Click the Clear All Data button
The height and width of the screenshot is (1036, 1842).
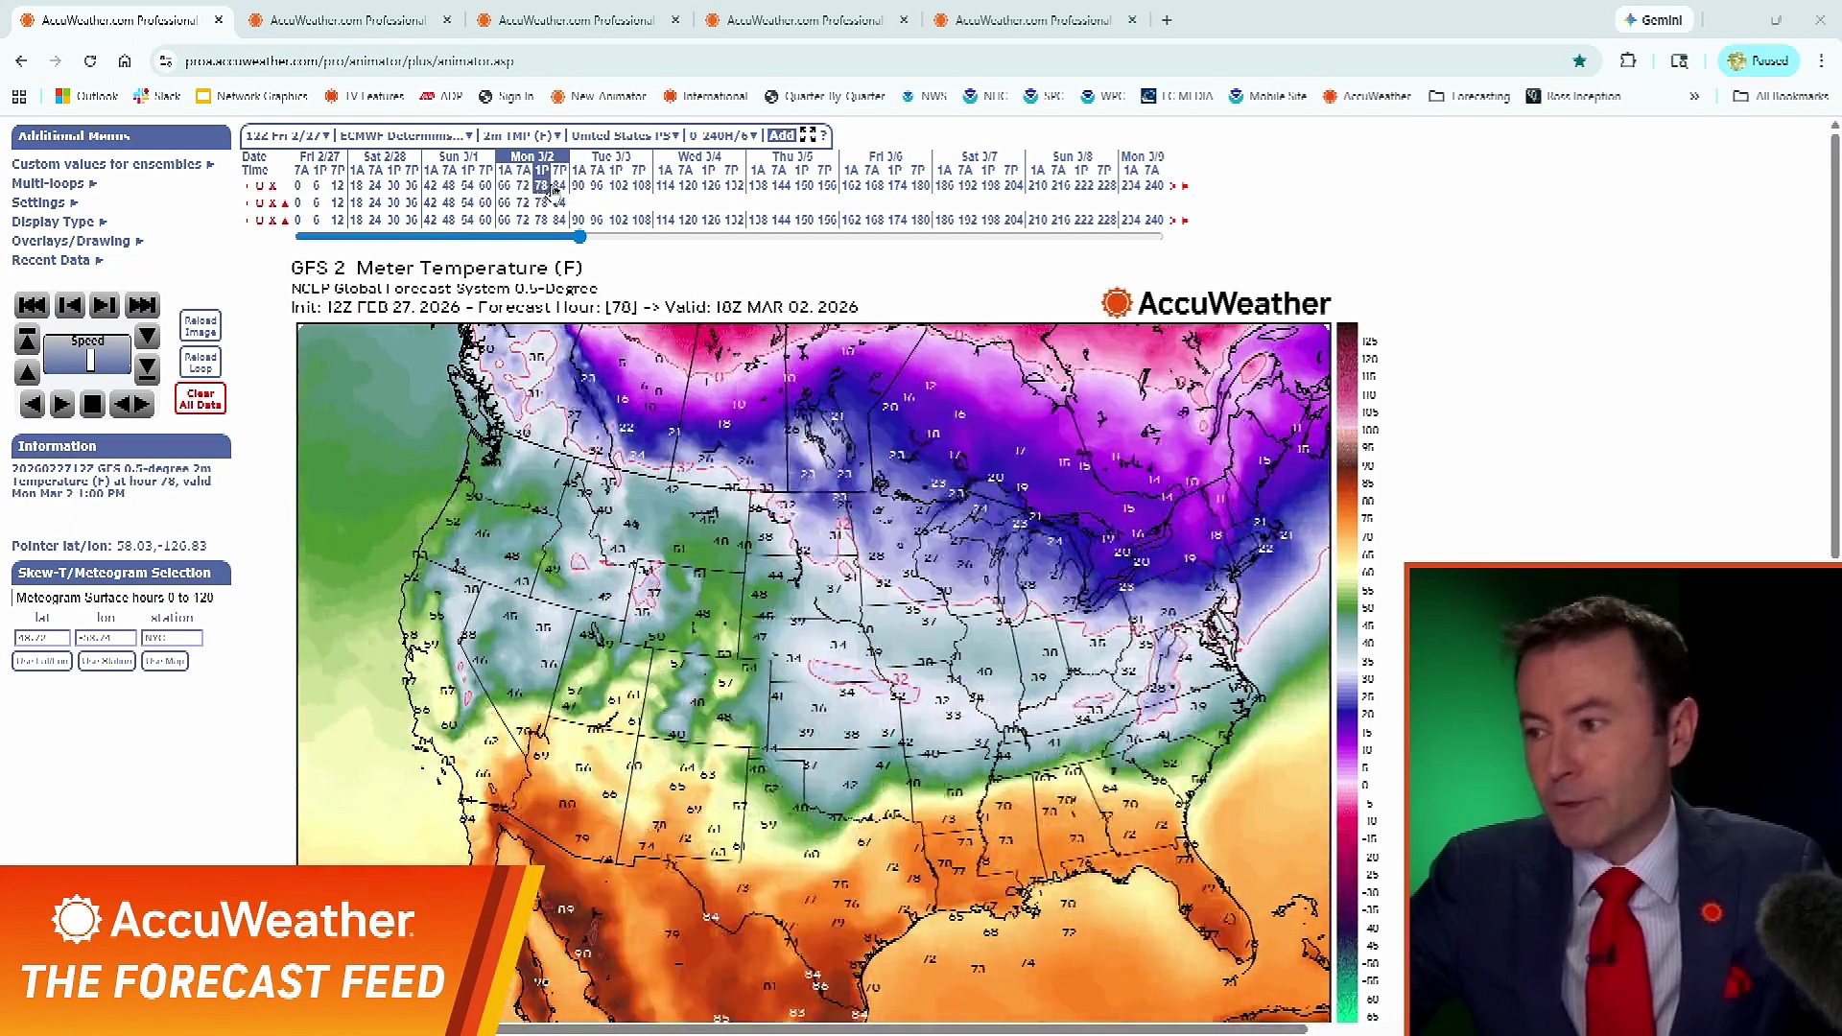(x=201, y=399)
